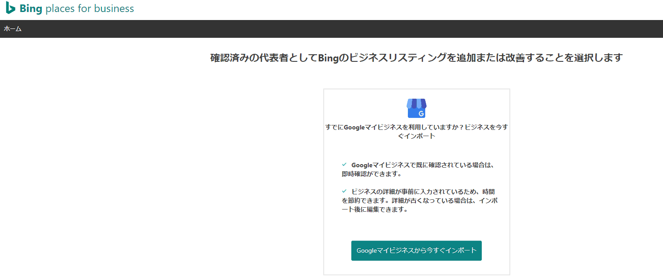Image resolution: width=663 pixels, height=278 pixels.
Task: Select bullet text about 即時確認ができます
Action: 419,169
